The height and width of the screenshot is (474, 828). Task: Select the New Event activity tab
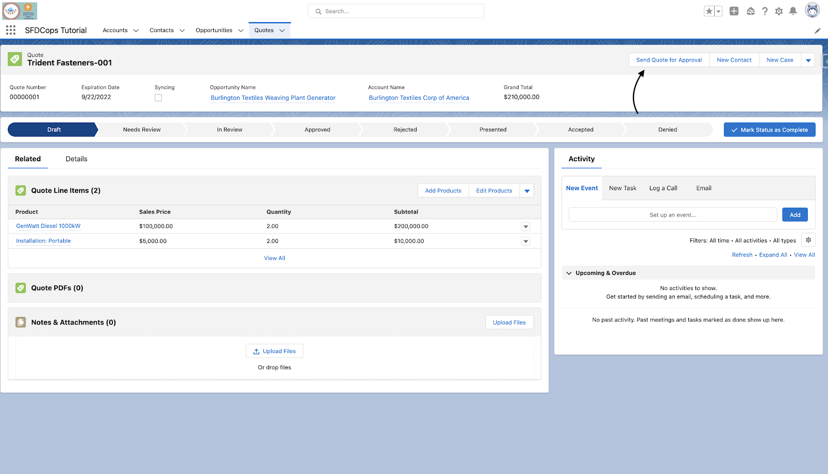coord(582,188)
